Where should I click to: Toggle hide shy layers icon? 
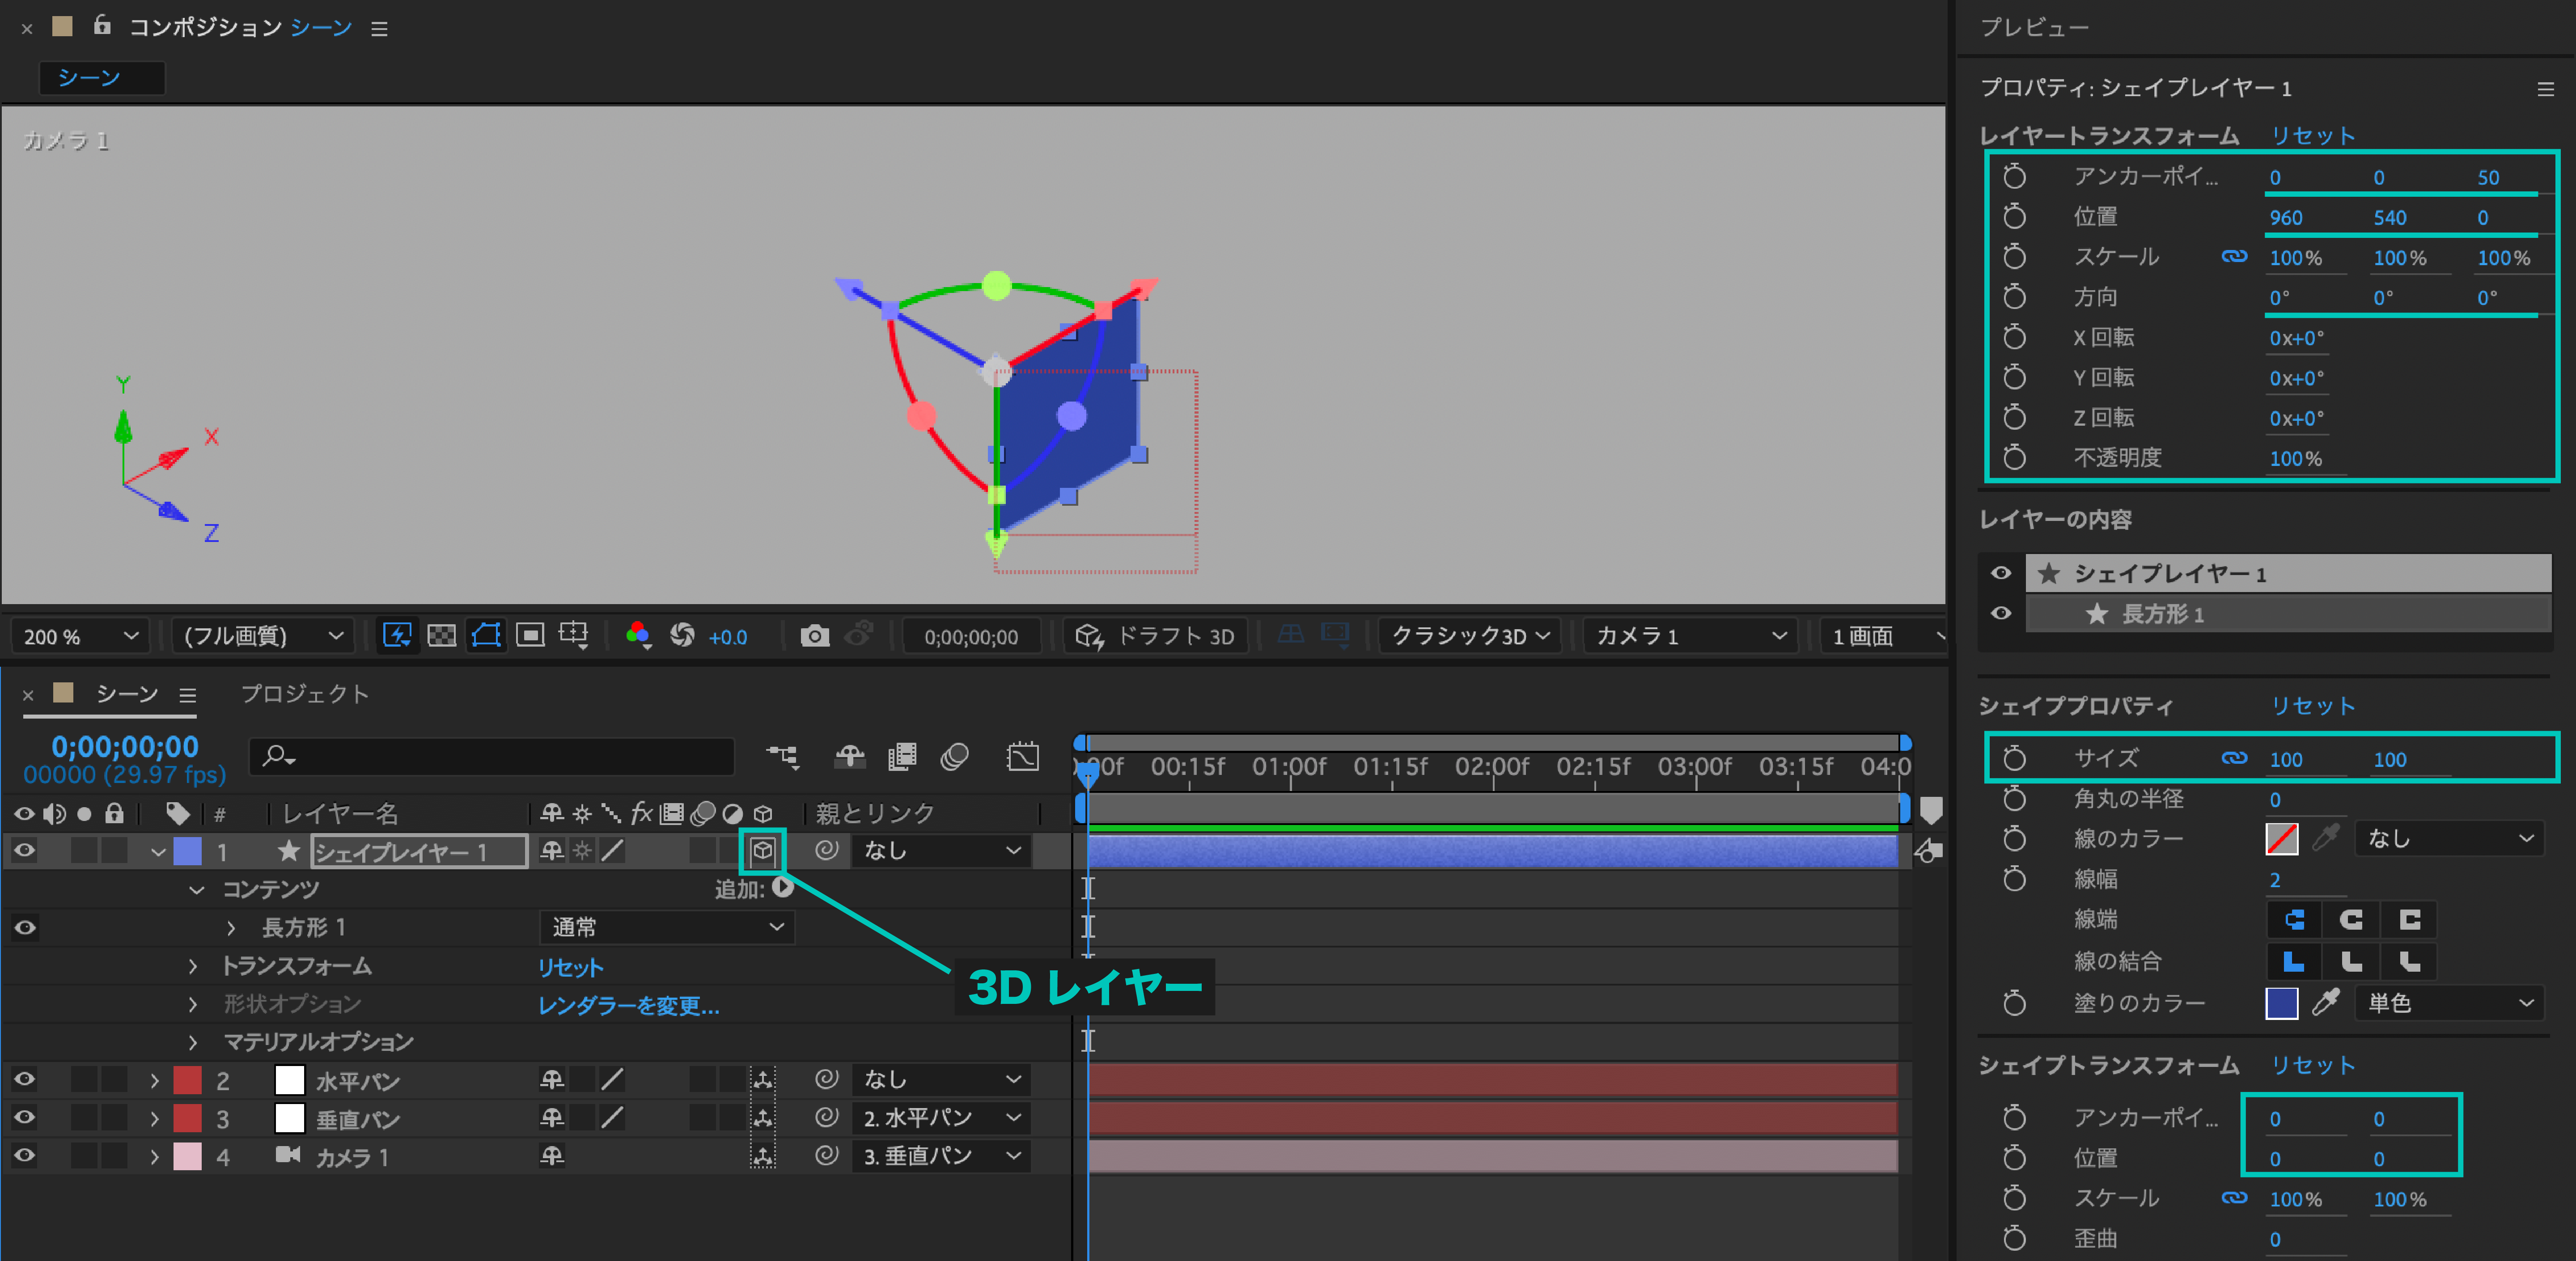click(x=850, y=756)
